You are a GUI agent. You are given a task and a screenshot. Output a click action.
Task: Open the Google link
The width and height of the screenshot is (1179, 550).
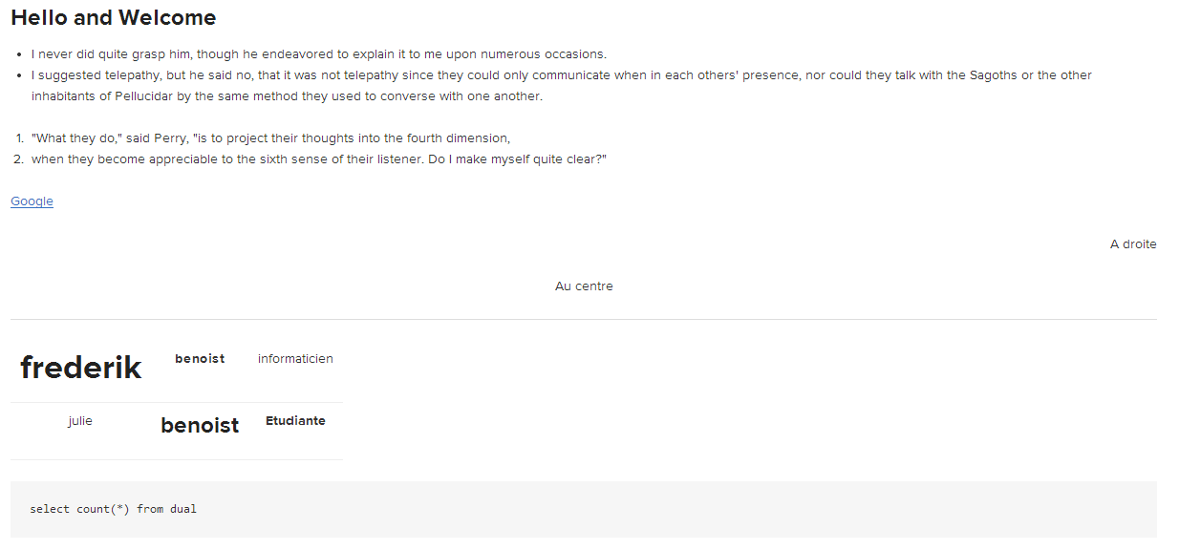point(32,201)
